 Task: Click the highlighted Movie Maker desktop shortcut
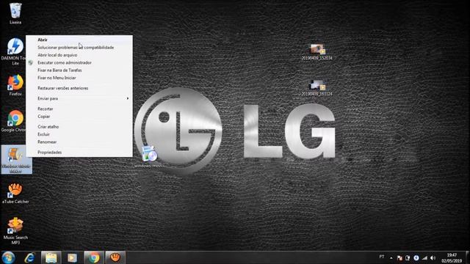[x=16, y=160]
